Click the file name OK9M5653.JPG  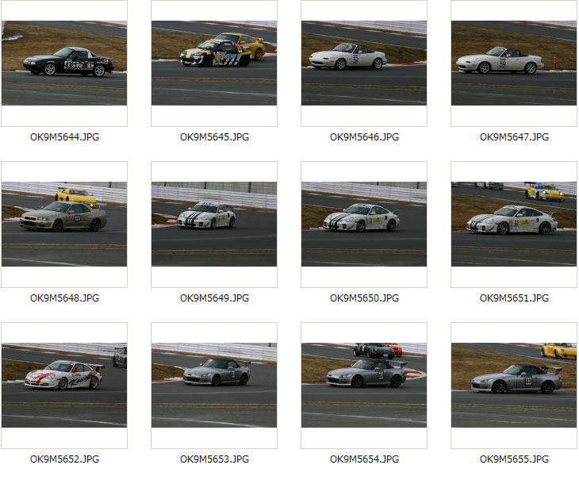tap(214, 459)
